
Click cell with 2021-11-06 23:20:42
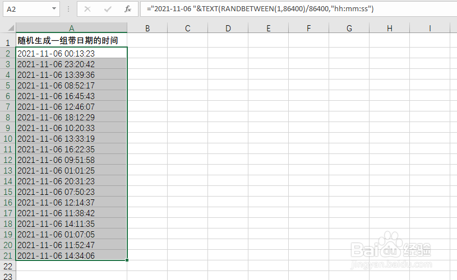point(71,64)
